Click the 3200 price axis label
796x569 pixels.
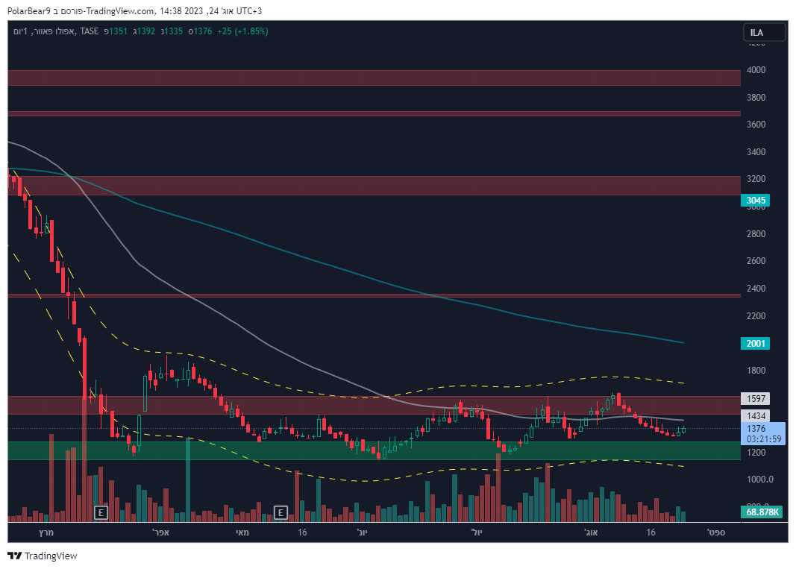pyautogui.click(x=756, y=179)
